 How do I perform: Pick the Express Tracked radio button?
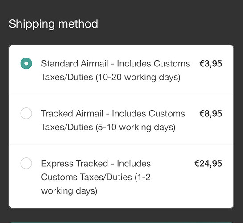click(x=26, y=163)
